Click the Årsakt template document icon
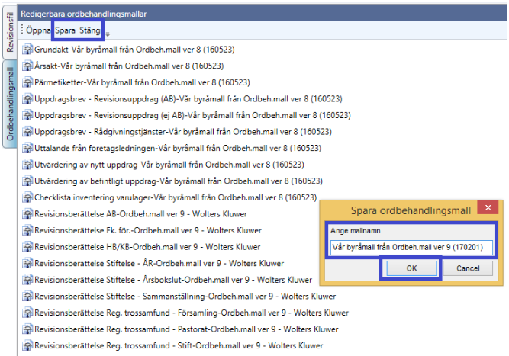Screen dimensions: 509x356 (27, 66)
